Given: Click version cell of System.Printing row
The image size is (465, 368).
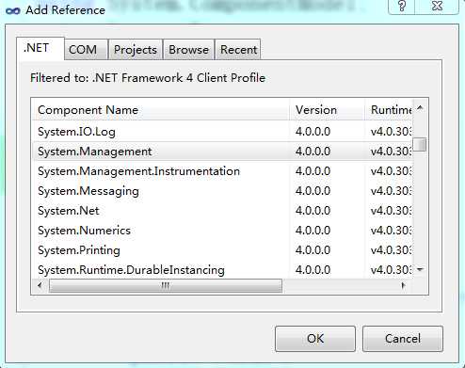Looking at the screenshot, I should point(313,250).
